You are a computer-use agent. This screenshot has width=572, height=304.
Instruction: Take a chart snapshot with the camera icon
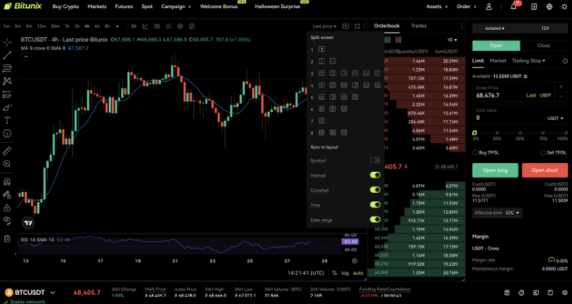click(x=157, y=26)
